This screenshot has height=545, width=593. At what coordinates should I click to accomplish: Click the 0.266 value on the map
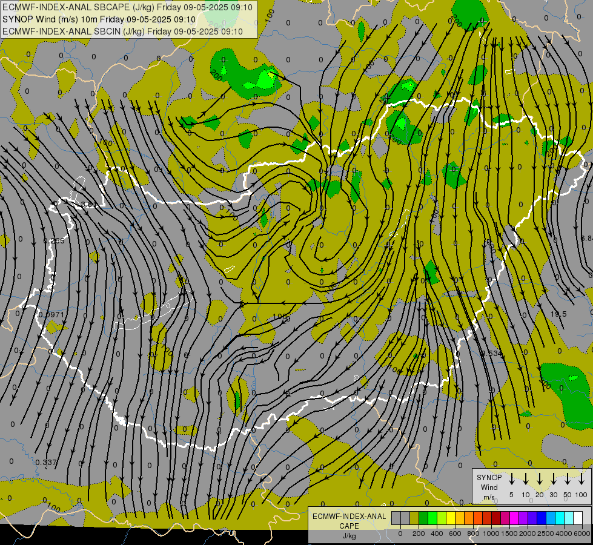point(54,240)
